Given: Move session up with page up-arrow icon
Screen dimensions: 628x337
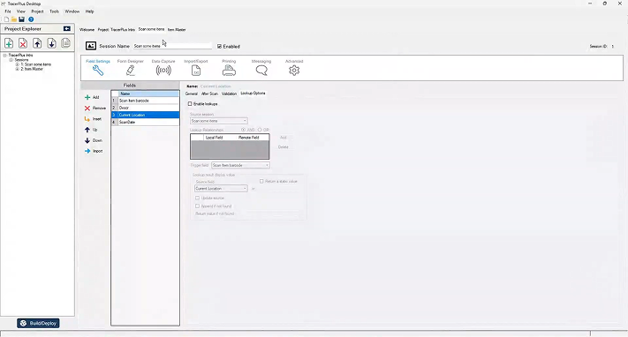Looking at the screenshot, I should tap(37, 43).
